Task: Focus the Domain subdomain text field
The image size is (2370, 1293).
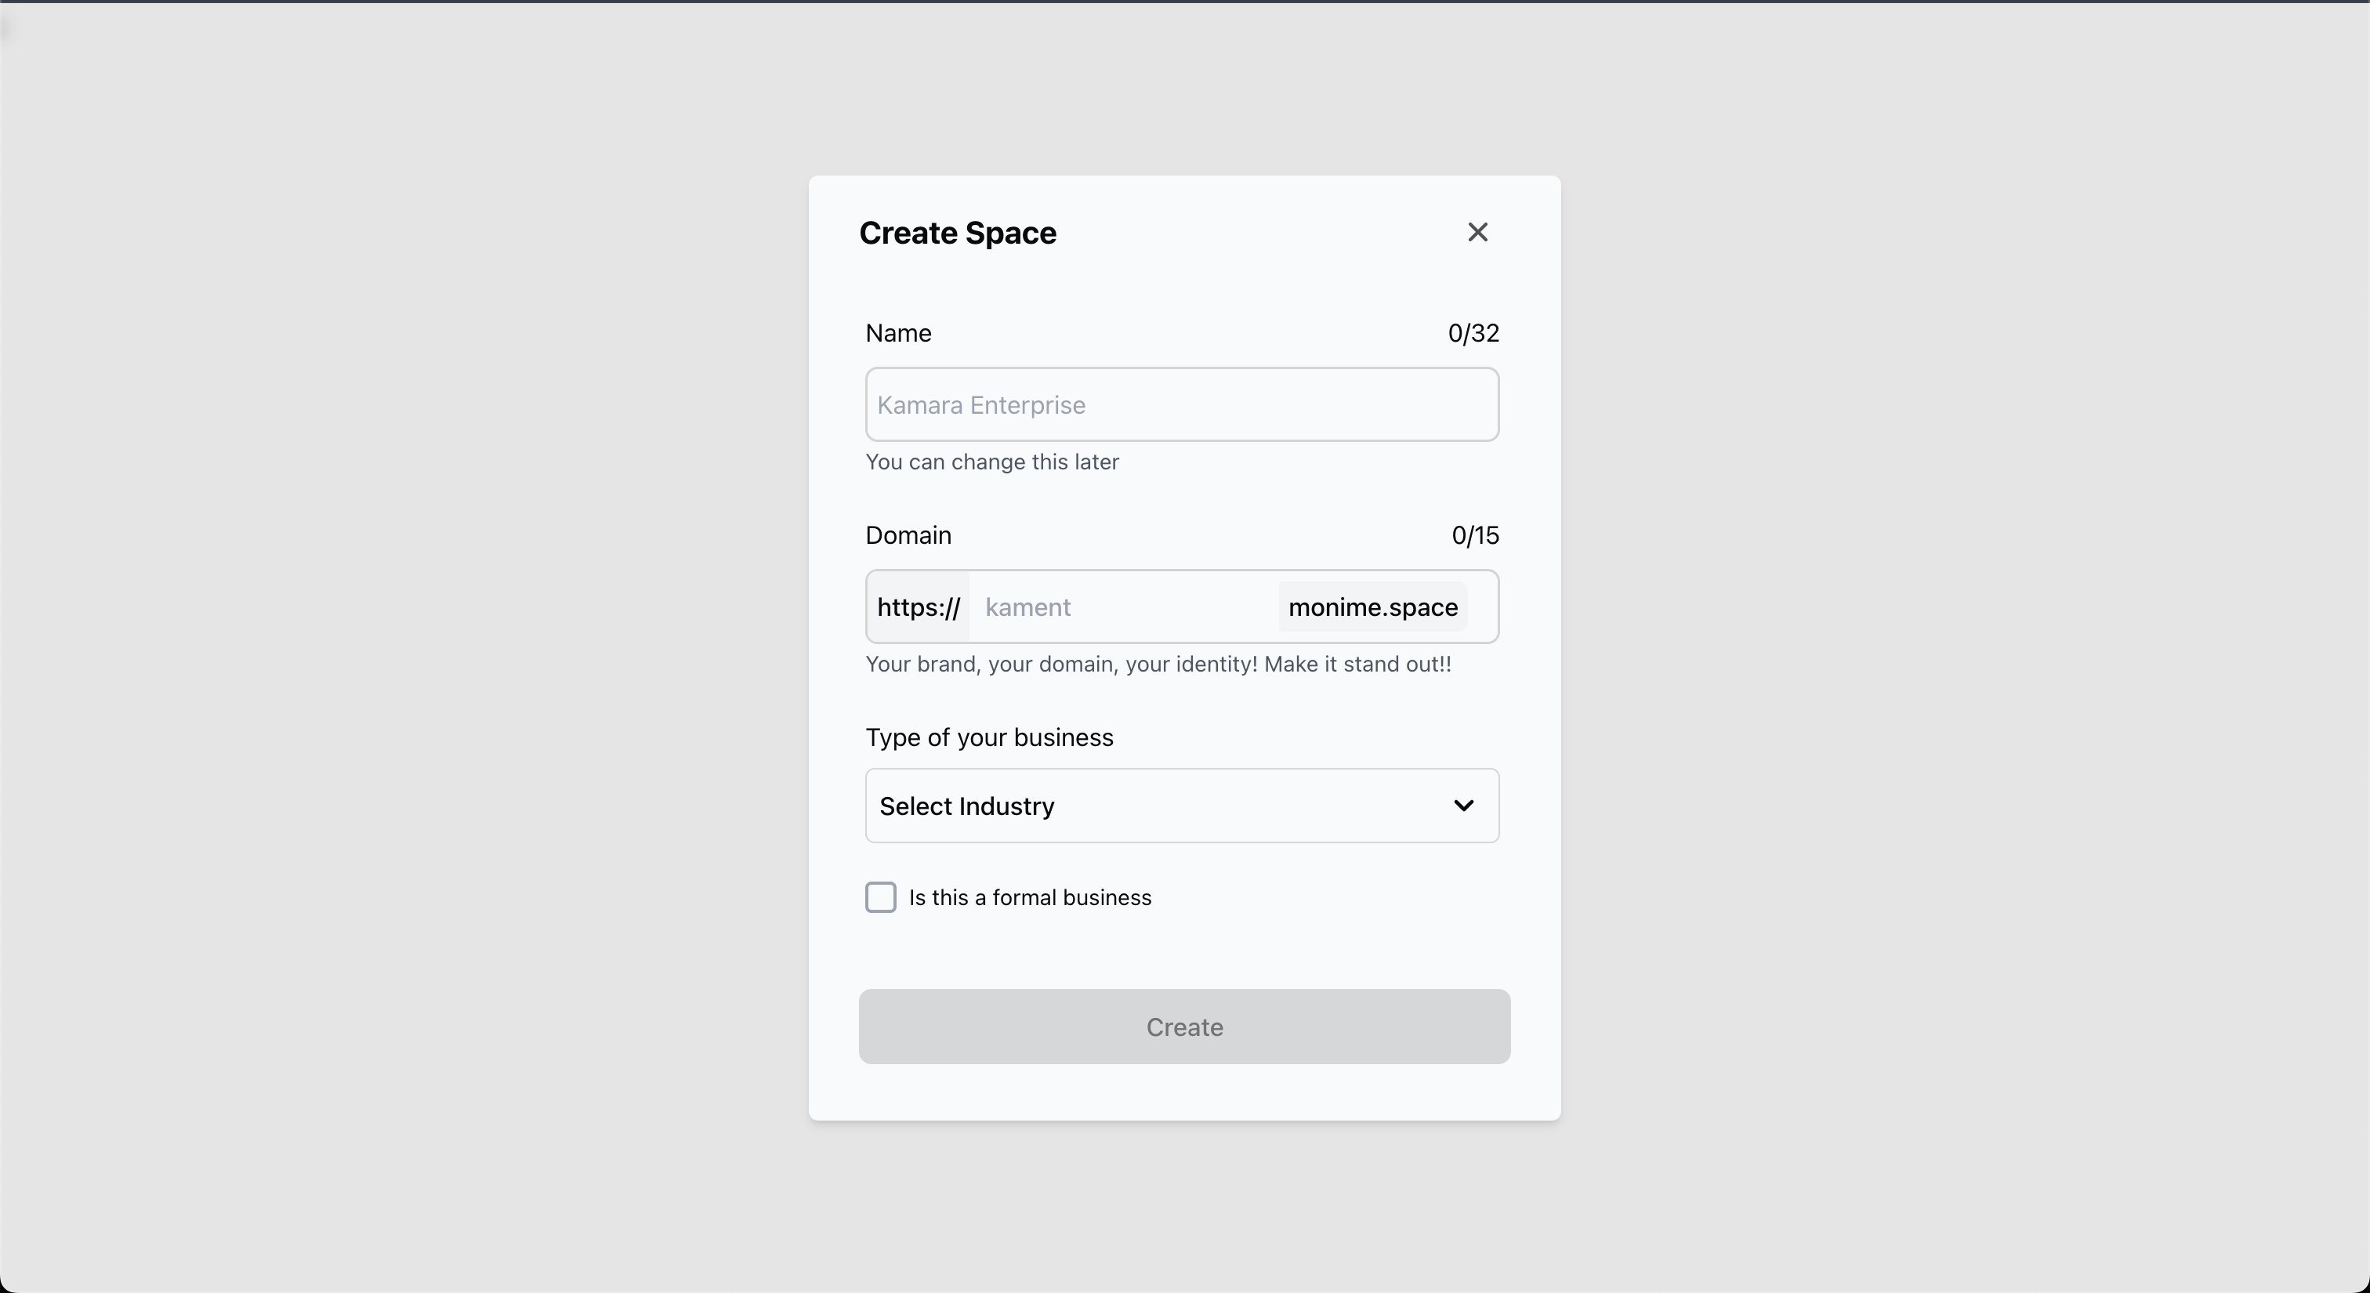Action: 1122,607
